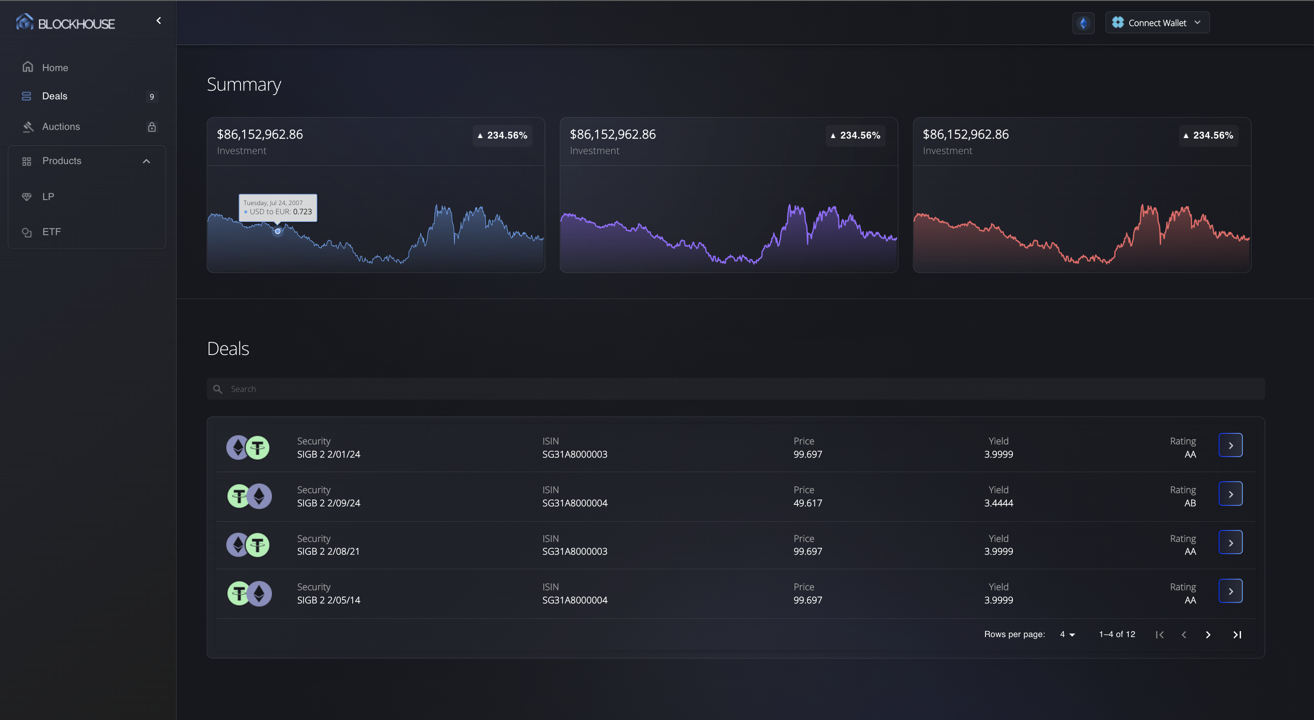The image size is (1314, 720).
Task: Open the Connect Wallet dropdown
Action: [1157, 23]
